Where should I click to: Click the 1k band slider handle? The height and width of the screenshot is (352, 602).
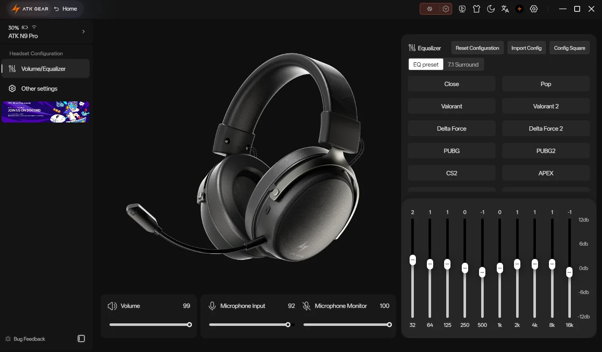[x=500, y=268]
